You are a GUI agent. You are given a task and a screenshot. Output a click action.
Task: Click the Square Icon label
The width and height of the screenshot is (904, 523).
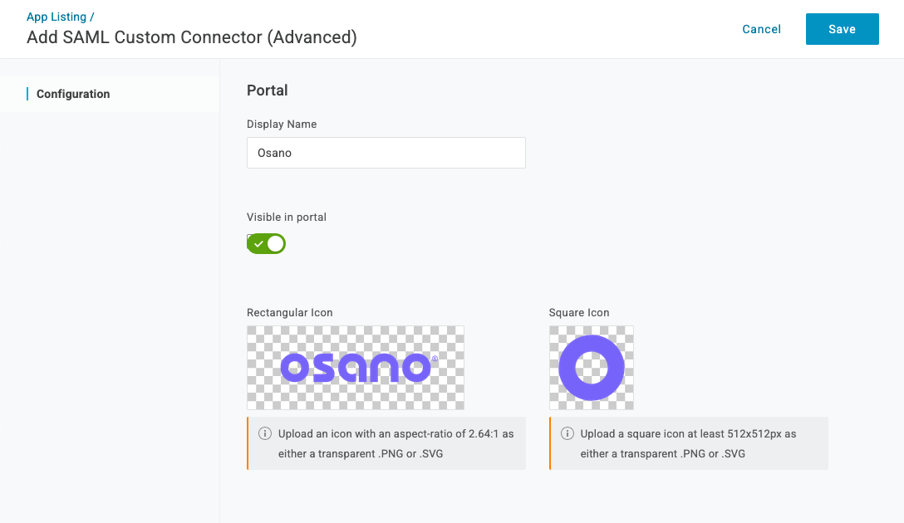579,313
